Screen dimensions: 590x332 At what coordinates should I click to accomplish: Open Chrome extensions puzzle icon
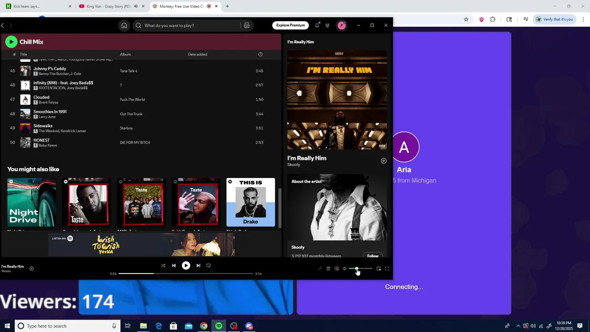click(493, 19)
